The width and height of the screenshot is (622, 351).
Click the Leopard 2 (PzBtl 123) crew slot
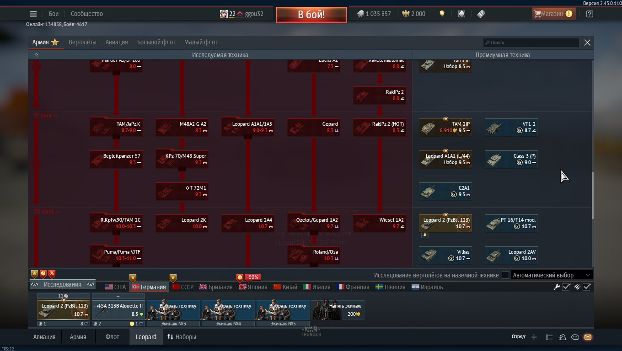(x=64, y=310)
